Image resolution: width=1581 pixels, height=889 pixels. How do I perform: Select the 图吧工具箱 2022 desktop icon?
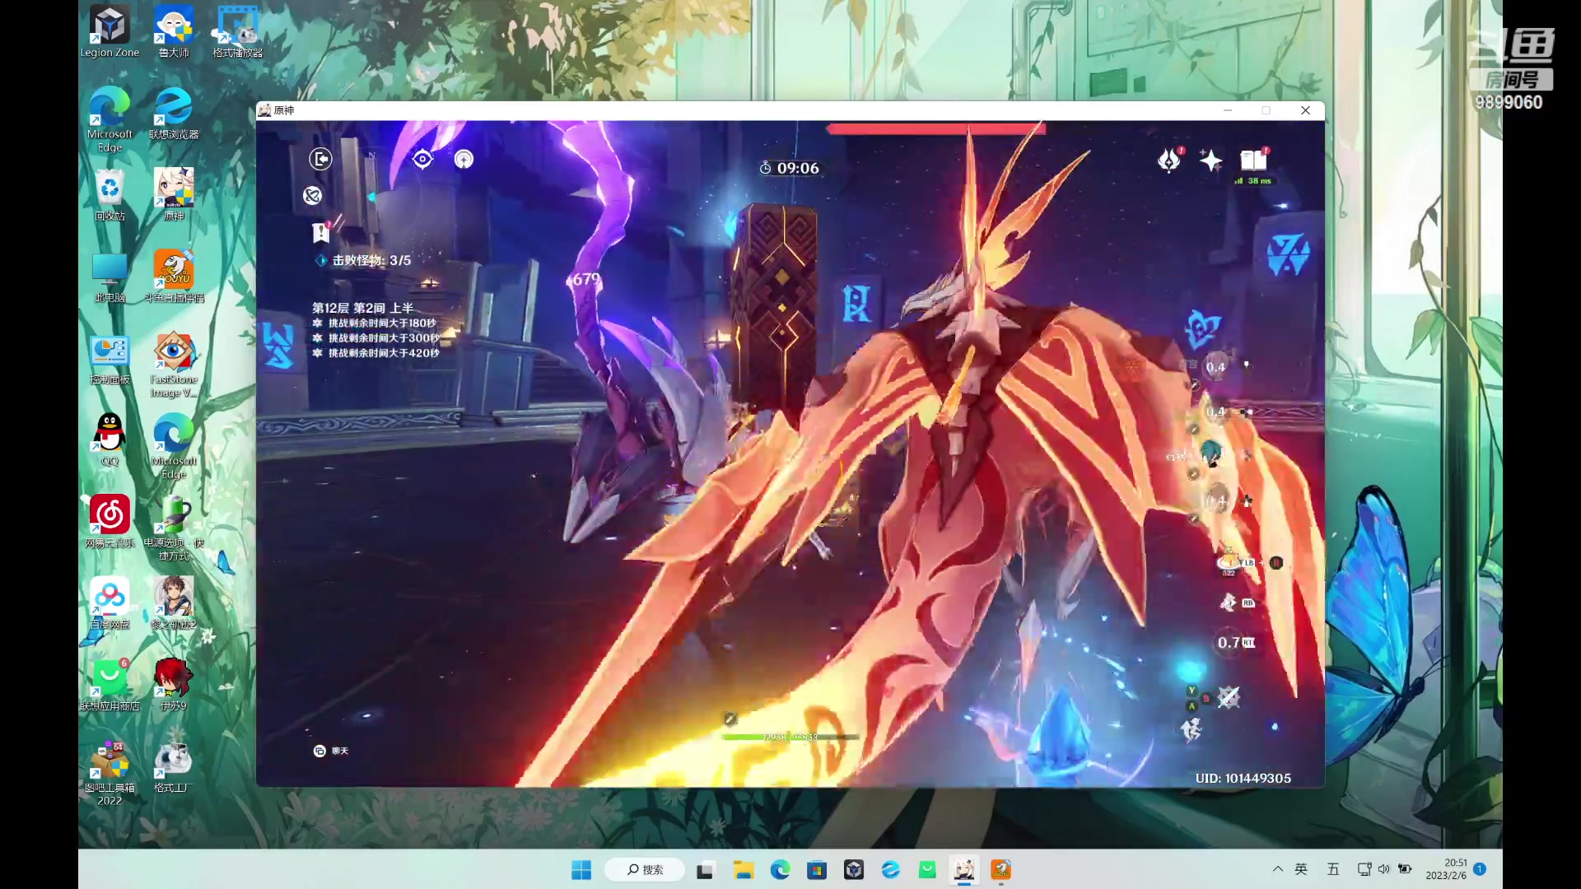(x=110, y=774)
